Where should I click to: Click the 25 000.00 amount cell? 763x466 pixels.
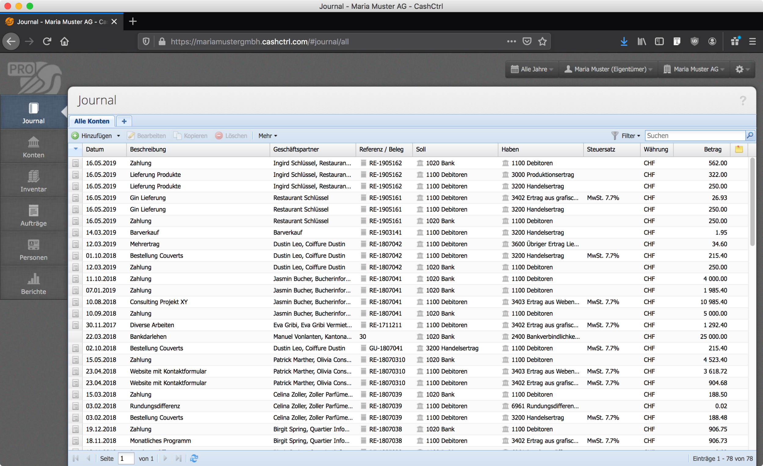[702, 337]
